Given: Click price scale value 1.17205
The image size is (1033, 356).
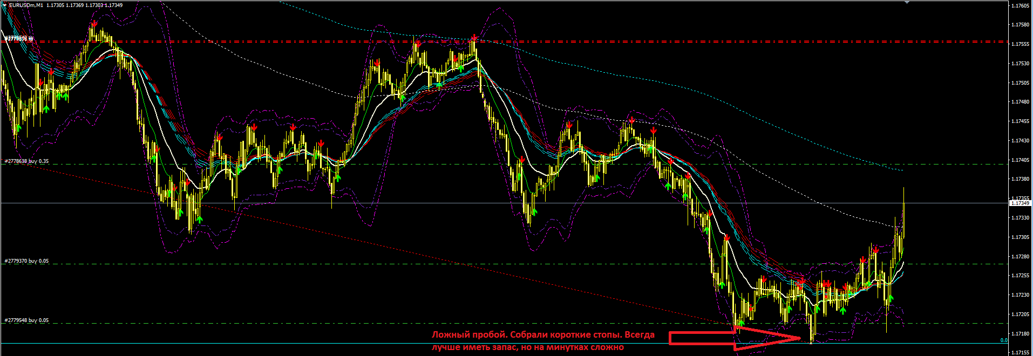Looking at the screenshot, I should click(x=1021, y=314).
